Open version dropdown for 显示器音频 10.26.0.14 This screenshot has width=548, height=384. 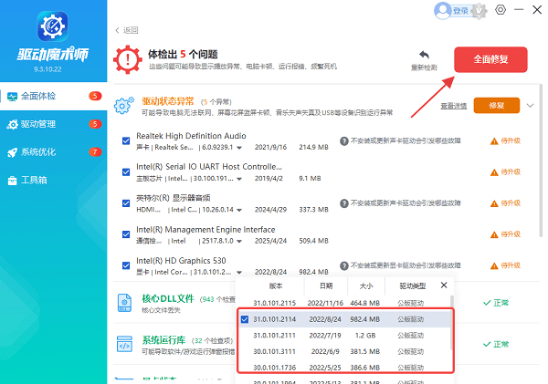click(239, 210)
